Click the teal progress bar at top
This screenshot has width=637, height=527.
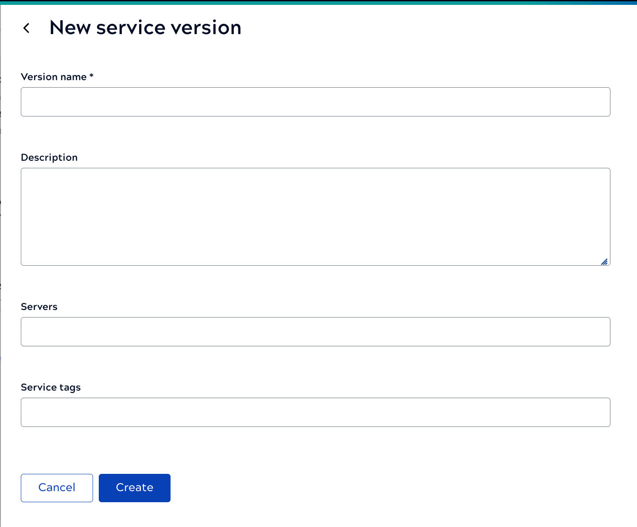[x=318, y=2]
